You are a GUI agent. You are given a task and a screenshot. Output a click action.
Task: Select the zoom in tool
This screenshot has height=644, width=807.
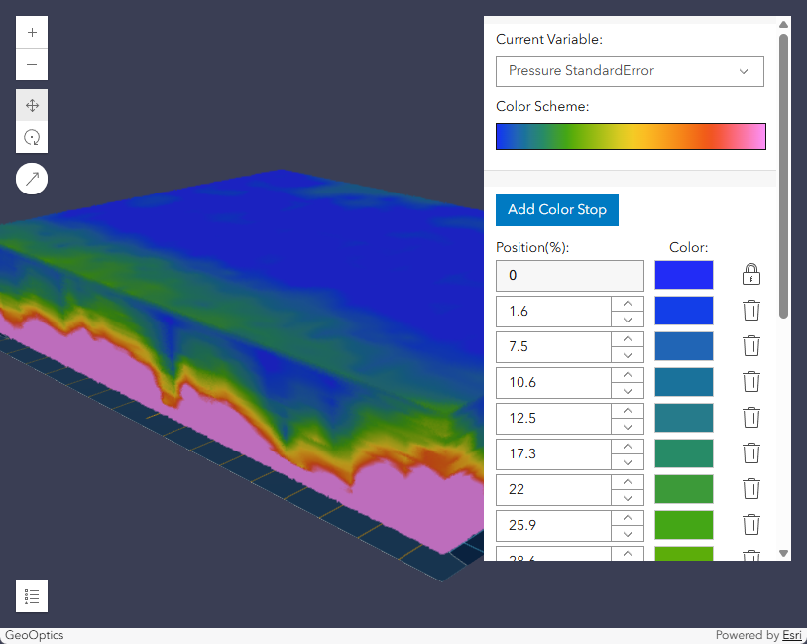click(31, 31)
